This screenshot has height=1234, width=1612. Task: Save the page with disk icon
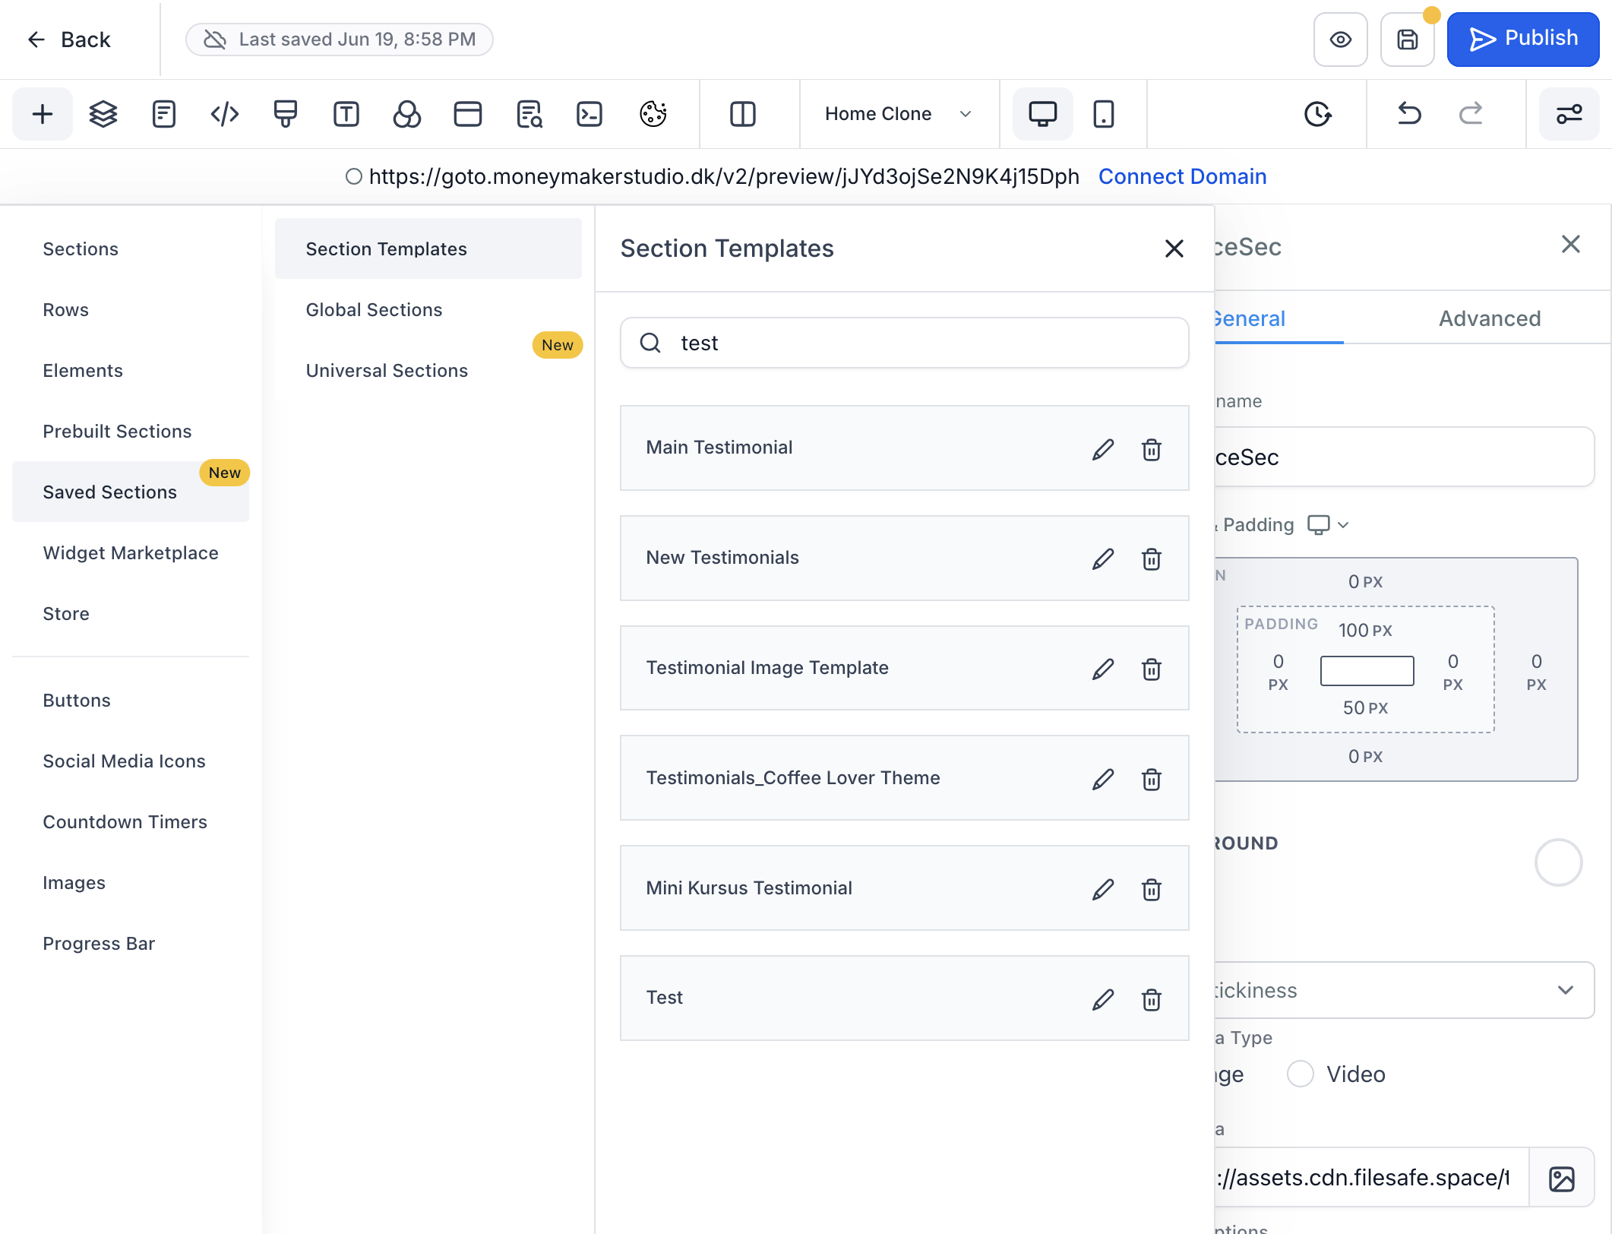tap(1408, 40)
